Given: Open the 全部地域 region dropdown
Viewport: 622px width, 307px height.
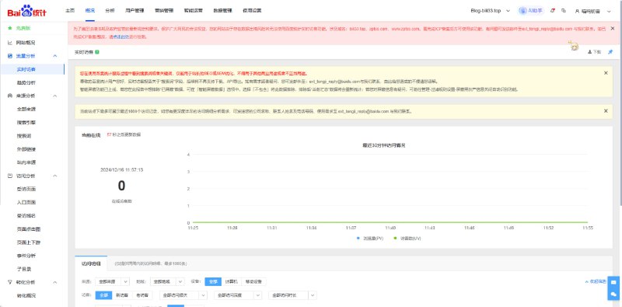Looking at the screenshot, I should (167, 281).
